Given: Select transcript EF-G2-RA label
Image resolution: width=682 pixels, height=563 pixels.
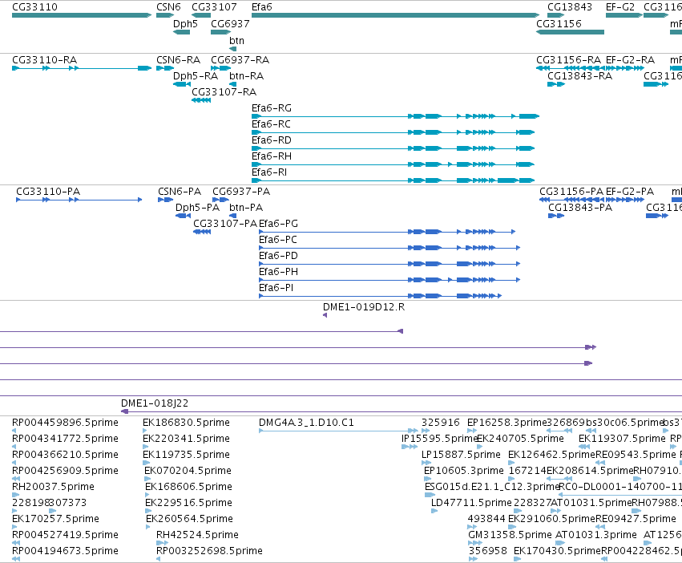Looking at the screenshot, I should pyautogui.click(x=630, y=59).
